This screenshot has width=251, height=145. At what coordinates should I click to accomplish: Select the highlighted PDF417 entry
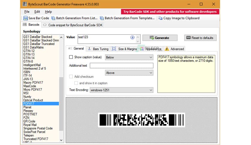pos(41,104)
